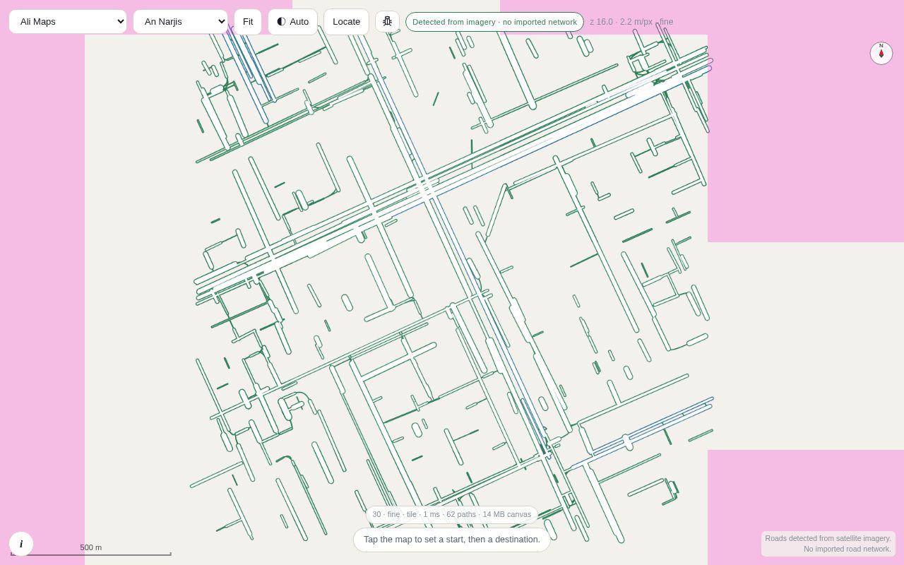Screen dimensions: 904x565
Task: Click the north compass icon
Action: tap(881, 53)
